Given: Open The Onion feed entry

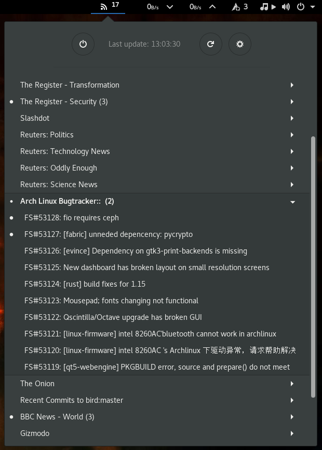Looking at the screenshot, I should [x=37, y=384].
